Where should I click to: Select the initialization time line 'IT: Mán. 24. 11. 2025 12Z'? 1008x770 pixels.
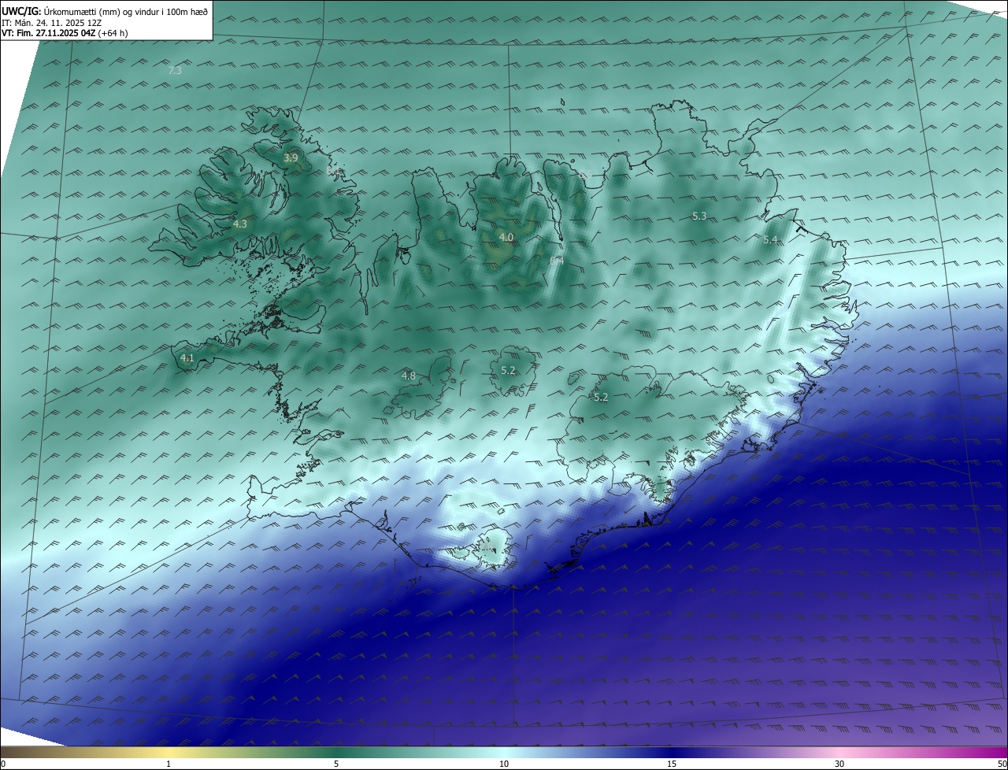click(x=53, y=23)
